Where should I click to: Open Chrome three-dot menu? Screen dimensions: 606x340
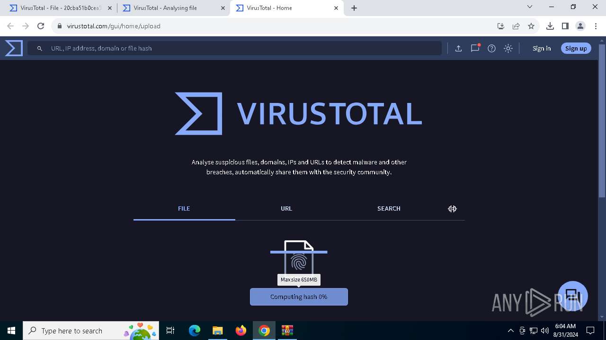click(595, 26)
